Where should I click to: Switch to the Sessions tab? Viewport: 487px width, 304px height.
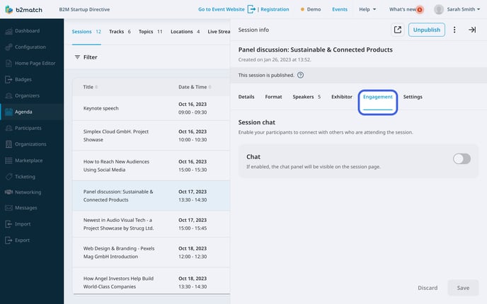86,32
